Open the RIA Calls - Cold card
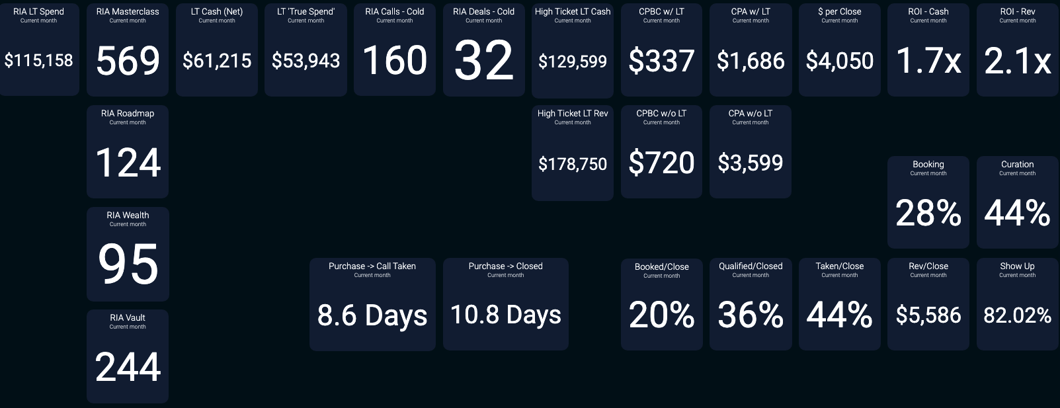This screenshot has width=1060, height=408. point(395,50)
